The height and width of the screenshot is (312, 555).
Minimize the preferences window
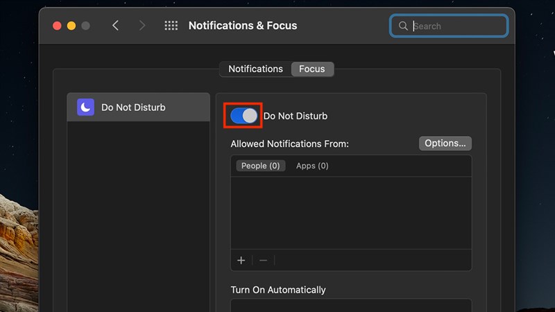(71, 26)
